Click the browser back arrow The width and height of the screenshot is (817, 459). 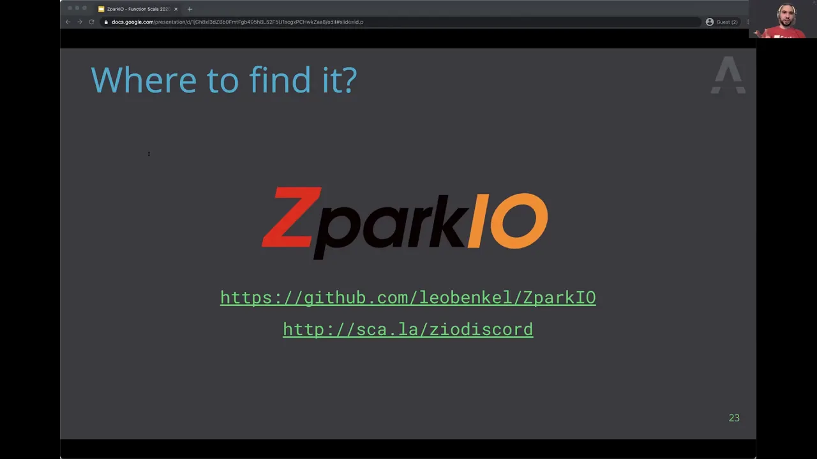pos(68,22)
